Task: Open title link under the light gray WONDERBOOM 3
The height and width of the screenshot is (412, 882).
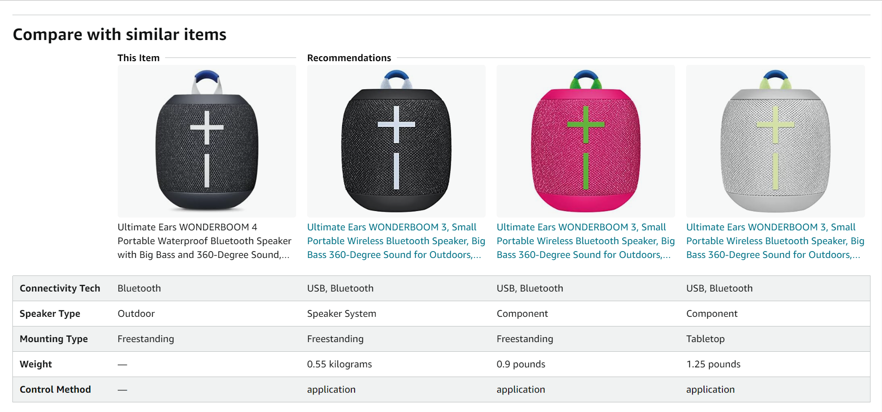Action: [x=775, y=241]
